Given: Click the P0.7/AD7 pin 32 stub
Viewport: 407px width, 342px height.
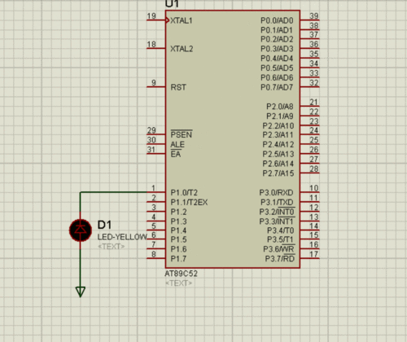Looking at the screenshot, I should [309, 87].
